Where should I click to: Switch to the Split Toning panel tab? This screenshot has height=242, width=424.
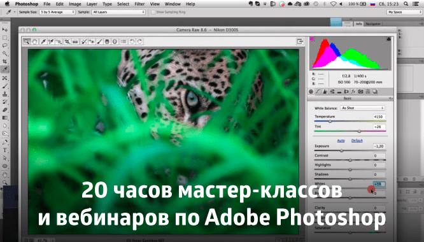point(339,92)
